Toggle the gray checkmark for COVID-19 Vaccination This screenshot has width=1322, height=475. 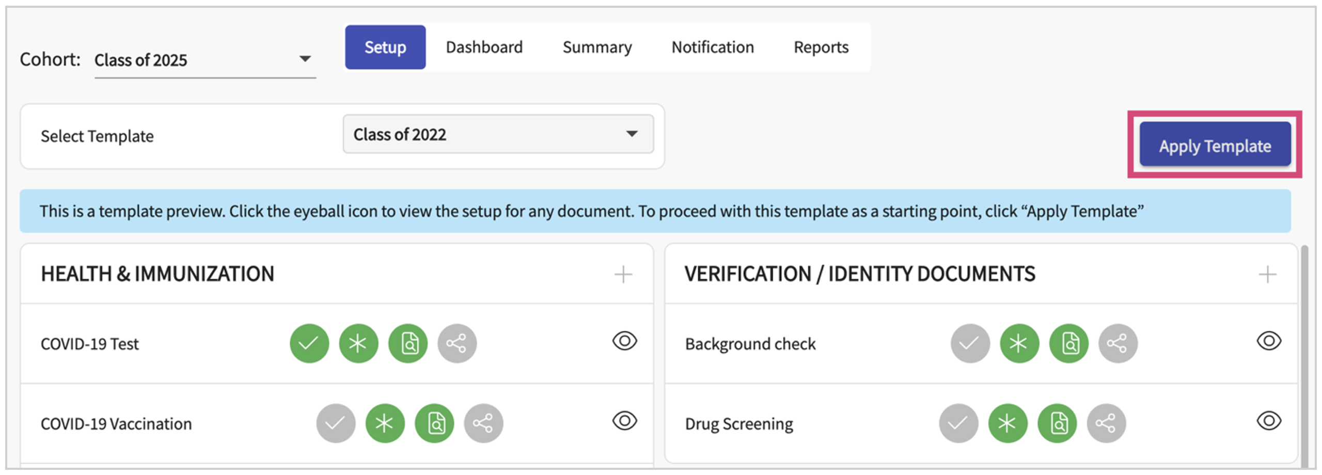click(336, 423)
